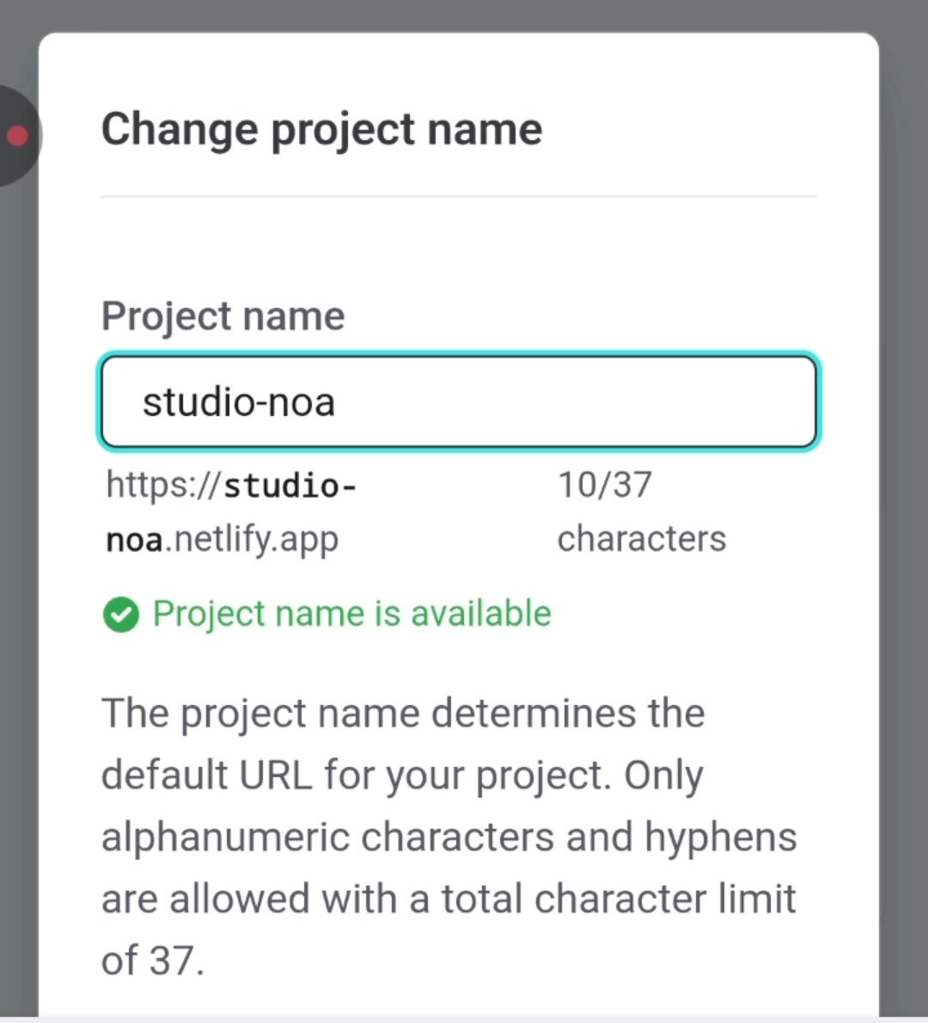Open the https://studio- URL preview text
The width and height of the screenshot is (928, 1023).
tap(231, 486)
